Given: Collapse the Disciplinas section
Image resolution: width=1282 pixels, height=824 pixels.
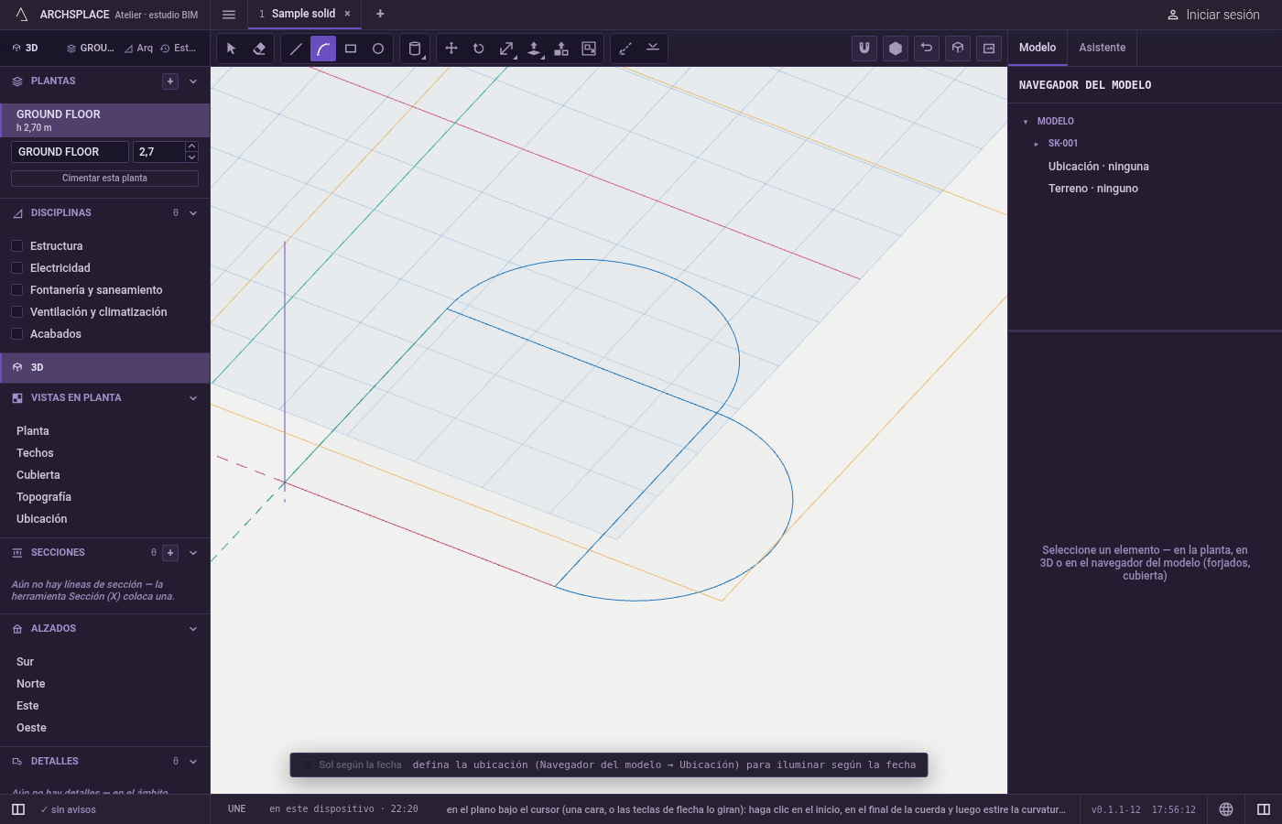Looking at the screenshot, I should coord(193,213).
